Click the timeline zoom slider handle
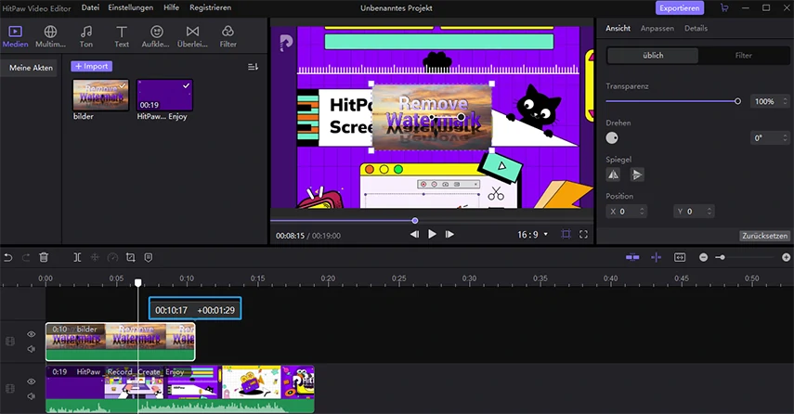Viewport: 794px width, 414px height. pyautogui.click(x=722, y=258)
